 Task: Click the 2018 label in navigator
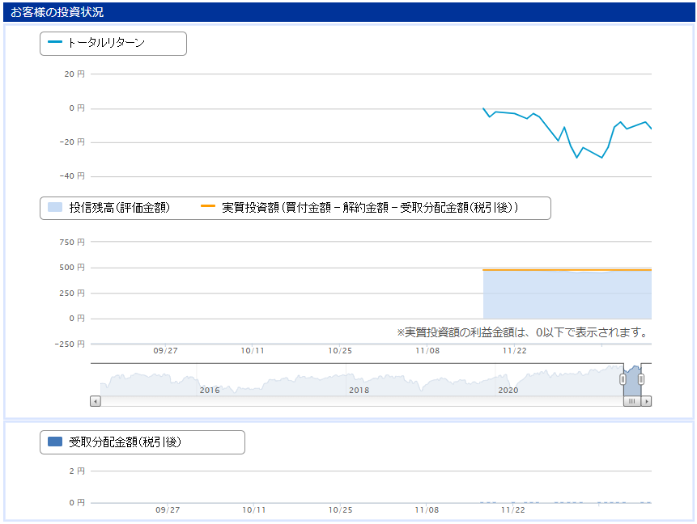coord(359,391)
